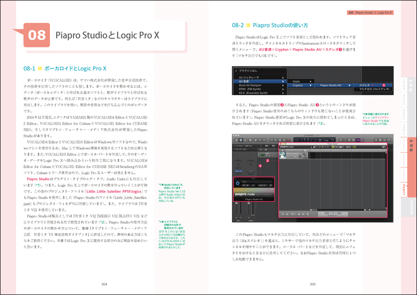This screenshot has height=295, width=417.
Task: Click the pan knob on the Miku track
Action: click(x=300, y=157)
